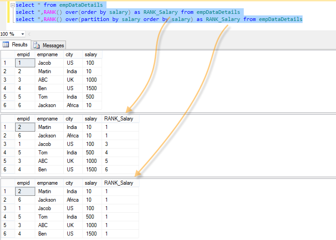Click the Martin cell in the first result grid
Screen dimensions: 336x240
click(x=49, y=71)
